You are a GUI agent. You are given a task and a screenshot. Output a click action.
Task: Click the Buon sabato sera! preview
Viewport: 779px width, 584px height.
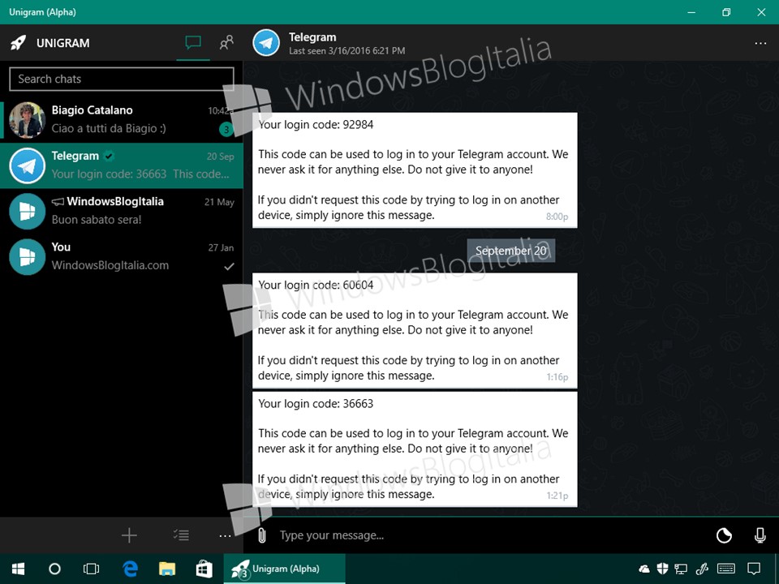coord(97,220)
